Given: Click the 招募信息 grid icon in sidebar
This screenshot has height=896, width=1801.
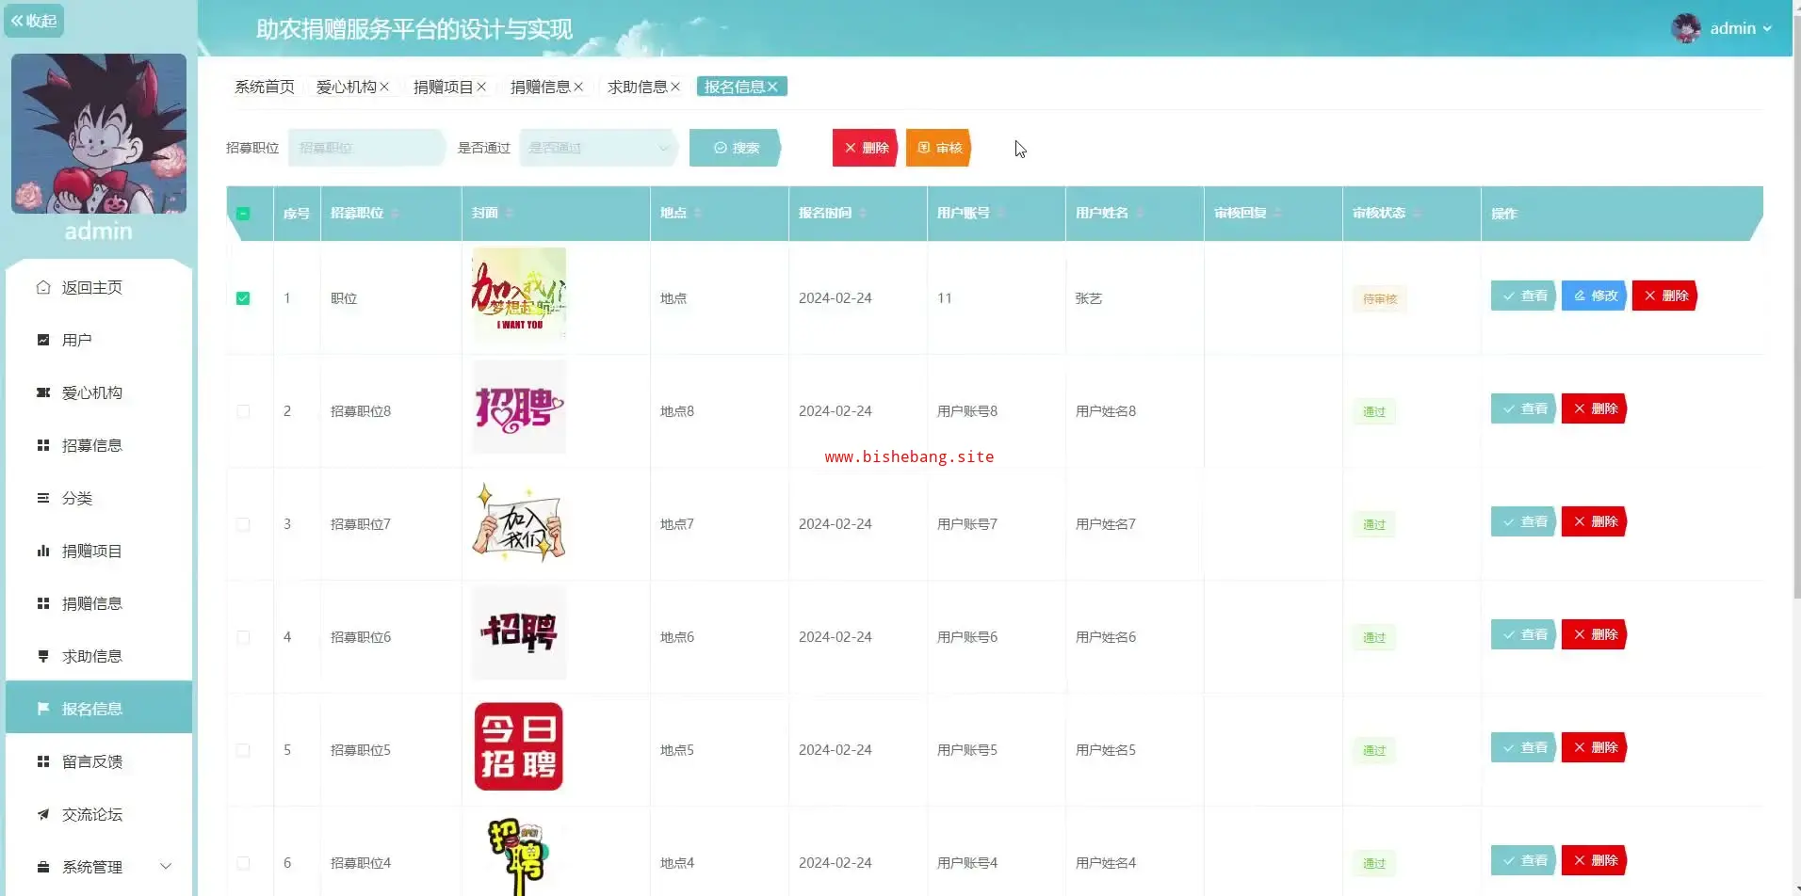Looking at the screenshot, I should (43, 445).
